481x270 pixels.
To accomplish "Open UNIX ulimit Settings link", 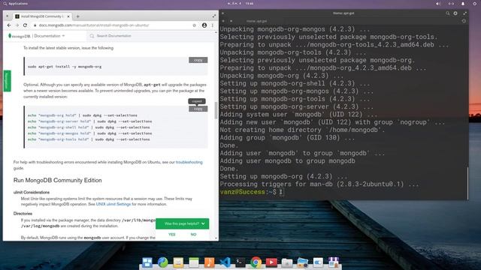I will pyautogui.click(x=113, y=204).
